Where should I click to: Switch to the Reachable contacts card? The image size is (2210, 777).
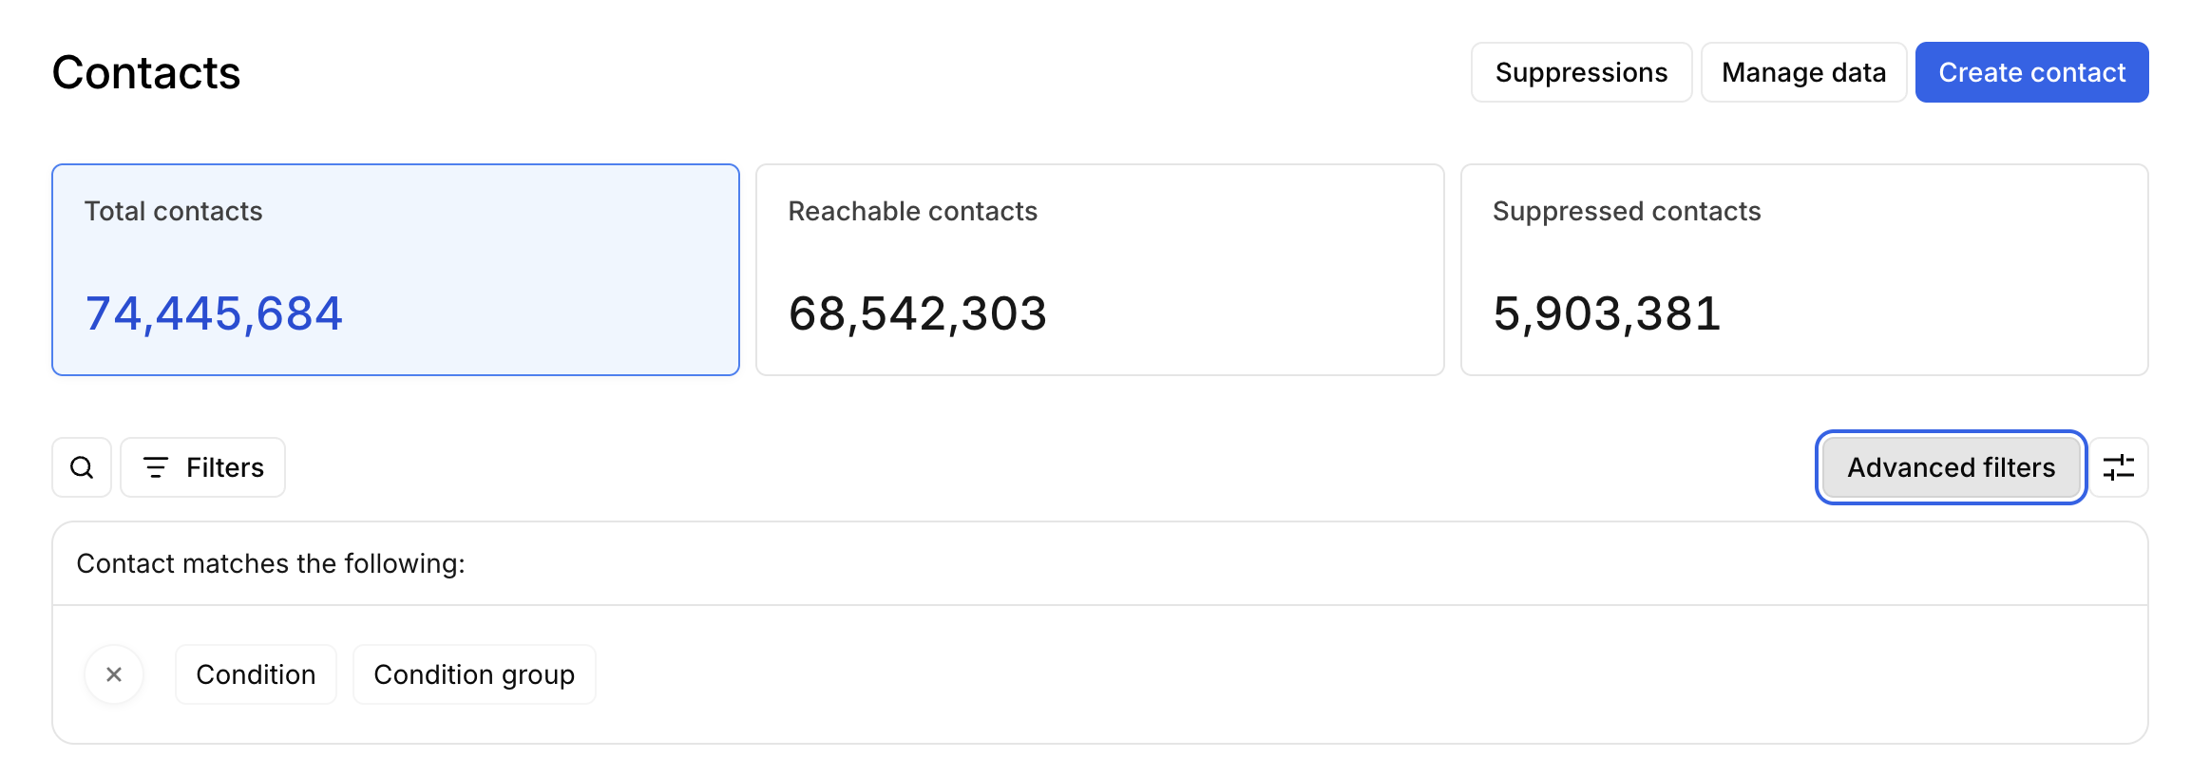coord(1099,270)
